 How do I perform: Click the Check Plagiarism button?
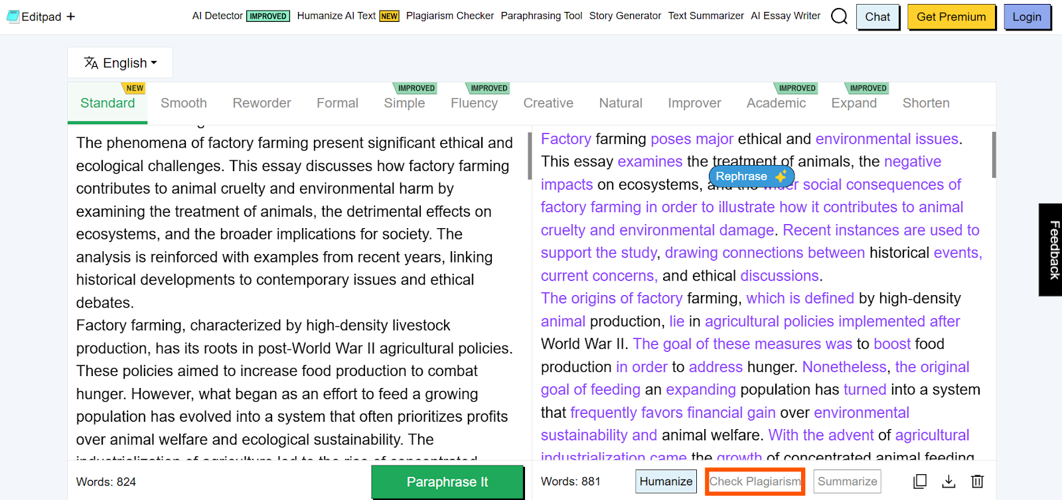755,481
